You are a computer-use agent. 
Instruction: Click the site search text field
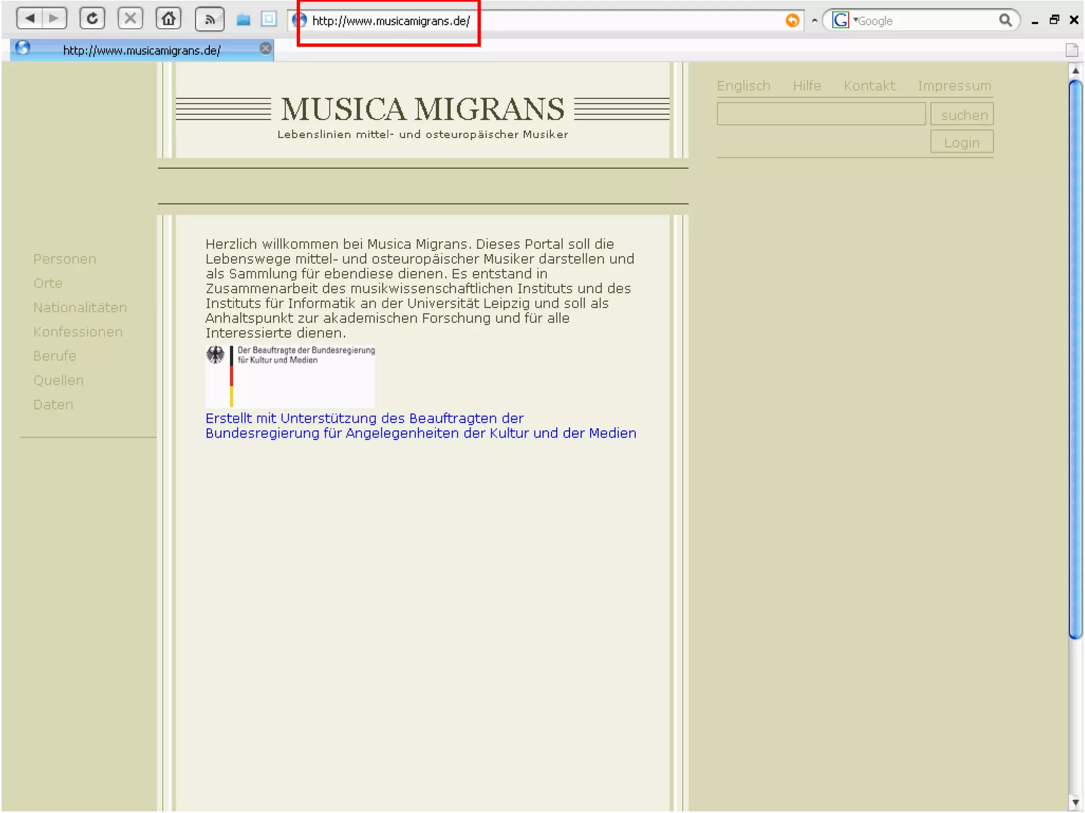point(821,114)
